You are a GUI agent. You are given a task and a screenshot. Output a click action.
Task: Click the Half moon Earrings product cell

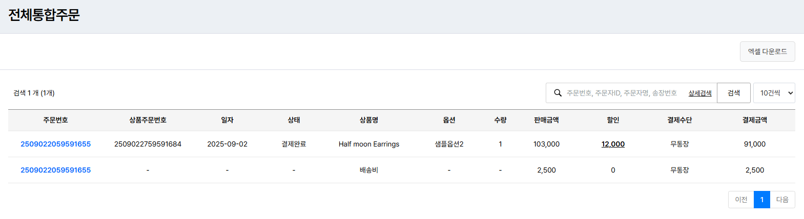coord(368,144)
